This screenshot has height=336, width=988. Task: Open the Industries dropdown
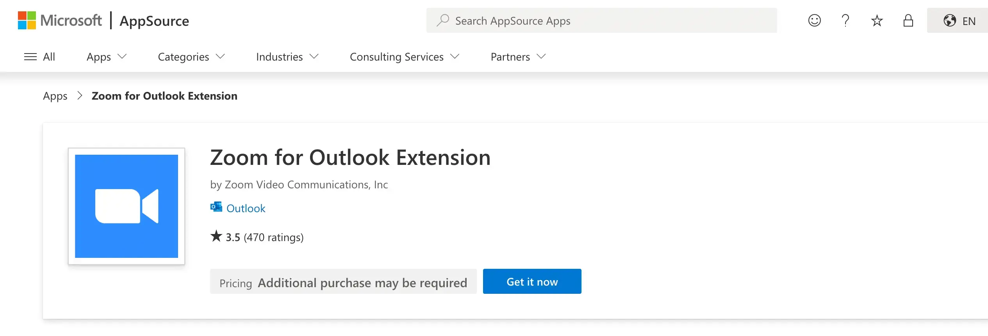click(287, 57)
